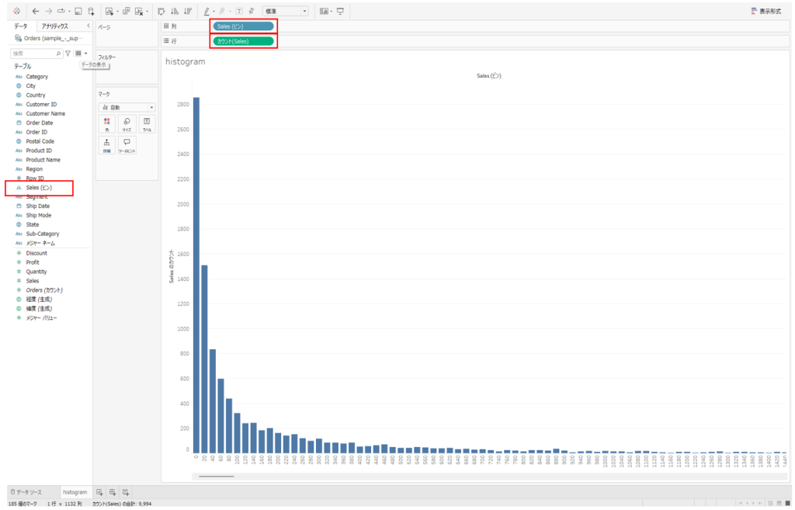Open the Tooltip (ツールヒント) marks card button
This screenshot has height=510, width=795.
coord(127,145)
